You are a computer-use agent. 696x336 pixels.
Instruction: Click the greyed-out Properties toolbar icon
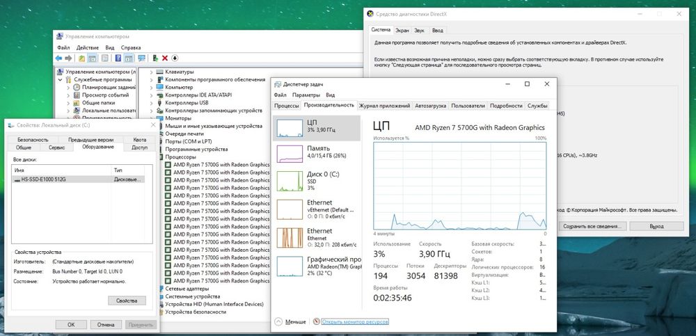tap(105, 58)
